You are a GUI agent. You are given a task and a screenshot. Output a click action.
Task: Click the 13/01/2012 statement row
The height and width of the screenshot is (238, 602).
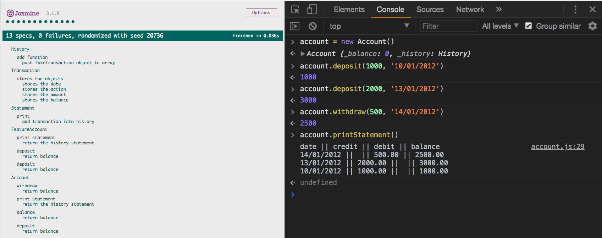tap(374, 163)
